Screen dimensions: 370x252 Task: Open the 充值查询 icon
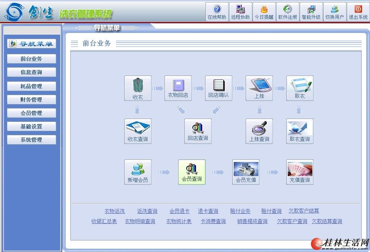tap(300, 172)
